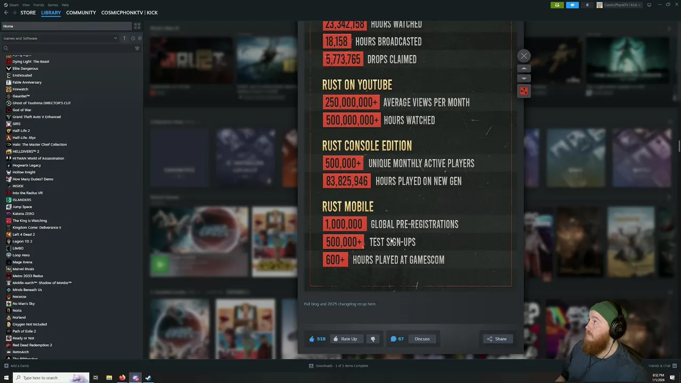Expand the CosmicPhonkTV | Kick account dropdown

[619, 5]
